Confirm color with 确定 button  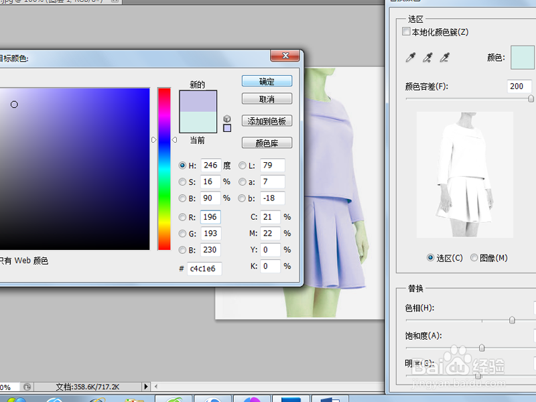click(267, 81)
